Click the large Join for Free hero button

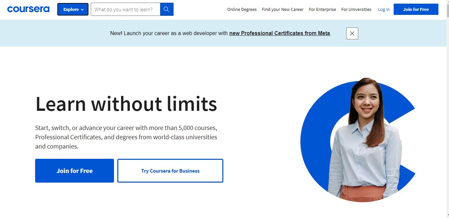coord(75,171)
